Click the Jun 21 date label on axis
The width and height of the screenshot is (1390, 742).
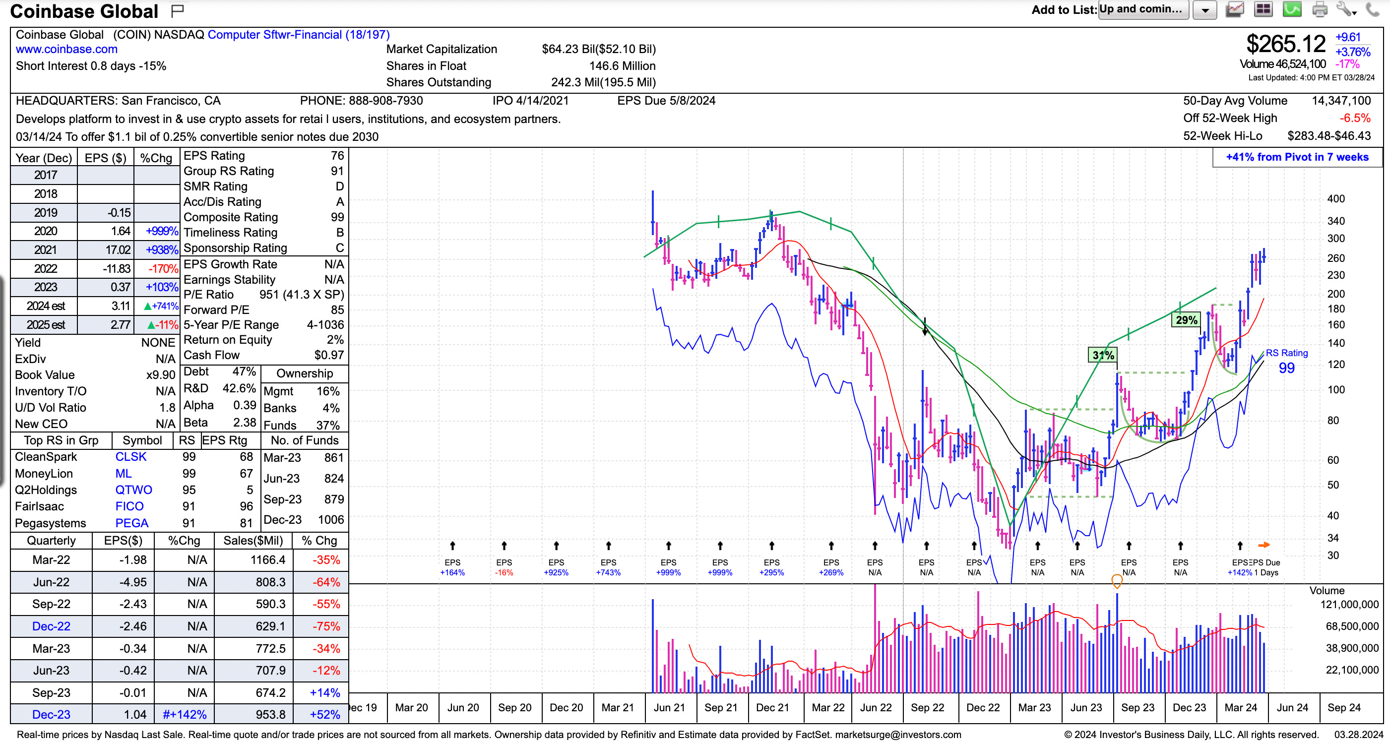point(669,707)
